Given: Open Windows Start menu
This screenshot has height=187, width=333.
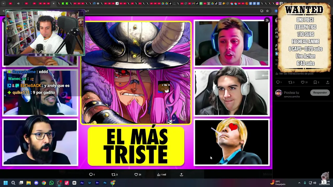Looking at the screenshot, I should (5, 183).
